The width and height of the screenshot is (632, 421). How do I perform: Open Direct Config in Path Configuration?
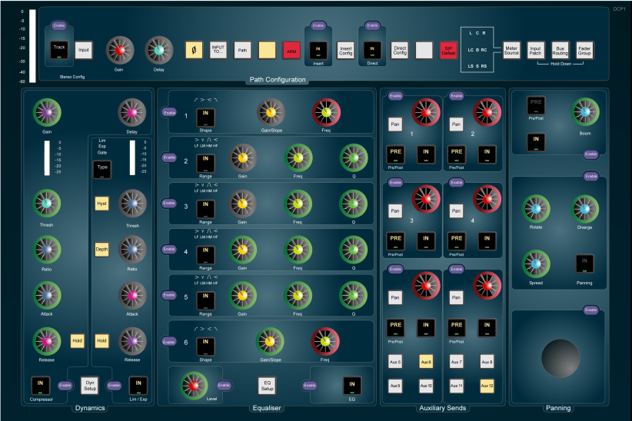coord(400,51)
